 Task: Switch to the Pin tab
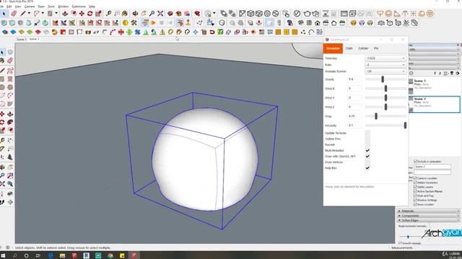point(376,48)
